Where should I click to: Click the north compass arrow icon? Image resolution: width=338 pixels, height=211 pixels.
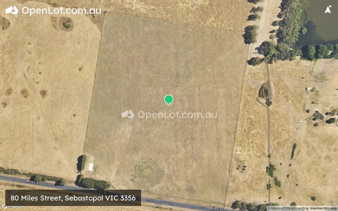[328, 9]
